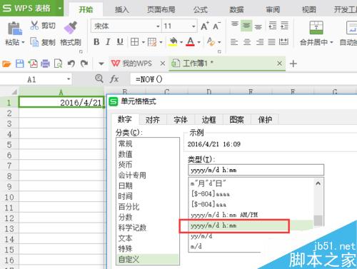Screen dimensions: 357x269
Task: Open the 插入 ribbon tab
Action: pyautogui.click(x=122, y=9)
